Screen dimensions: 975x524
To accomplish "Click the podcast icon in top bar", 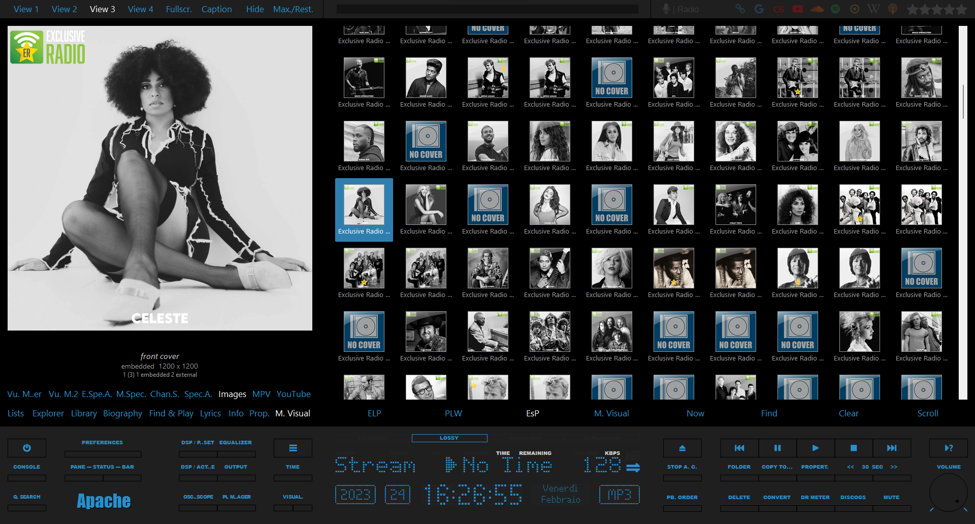I will [x=893, y=9].
